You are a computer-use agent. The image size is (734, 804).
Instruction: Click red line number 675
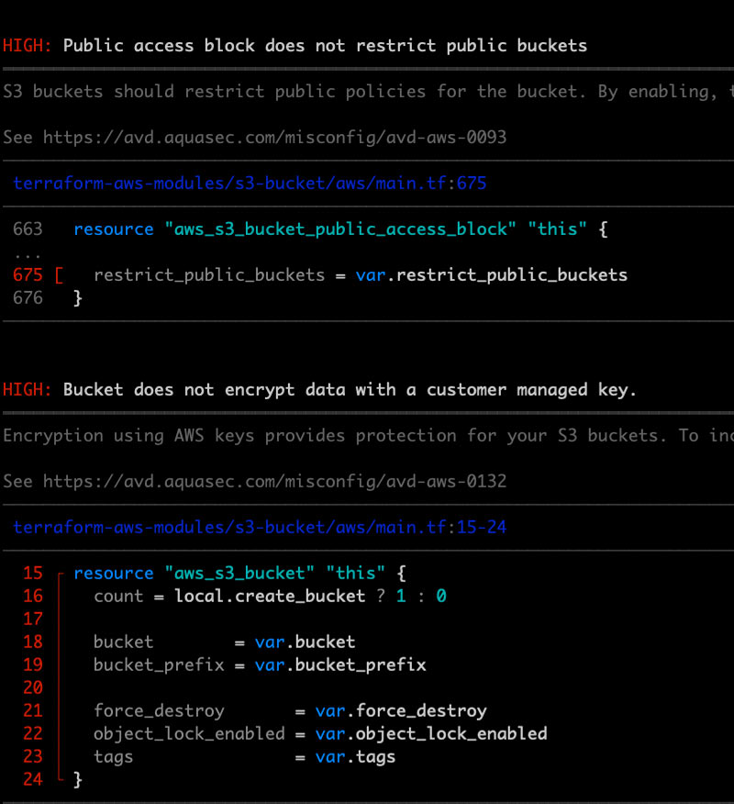pos(28,274)
